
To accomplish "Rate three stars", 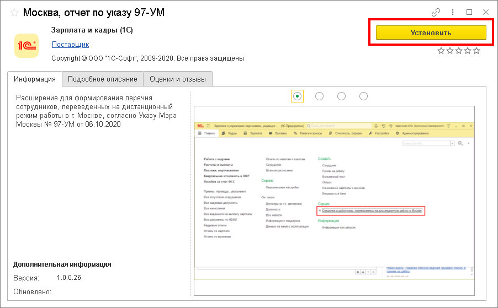I will click(x=459, y=51).
